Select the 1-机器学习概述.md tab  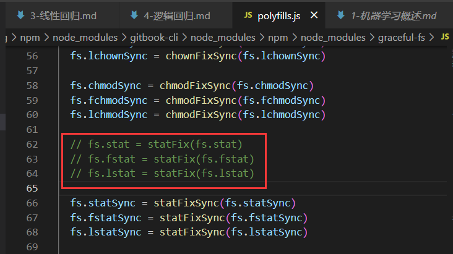pos(389,15)
